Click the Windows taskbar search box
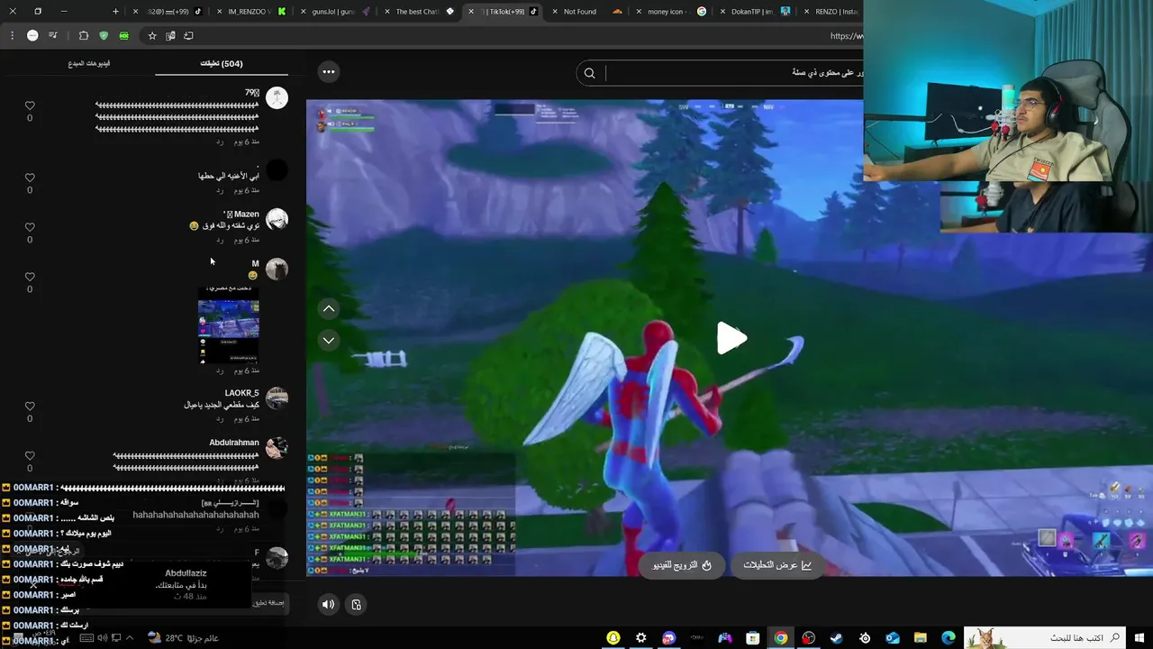Image resolution: width=1153 pixels, height=649 pixels. (x=1045, y=638)
